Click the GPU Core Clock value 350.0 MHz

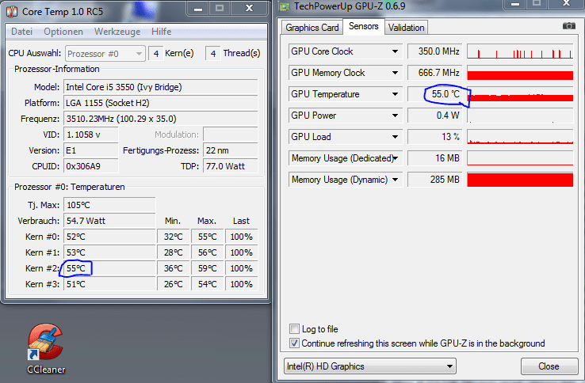pos(434,51)
